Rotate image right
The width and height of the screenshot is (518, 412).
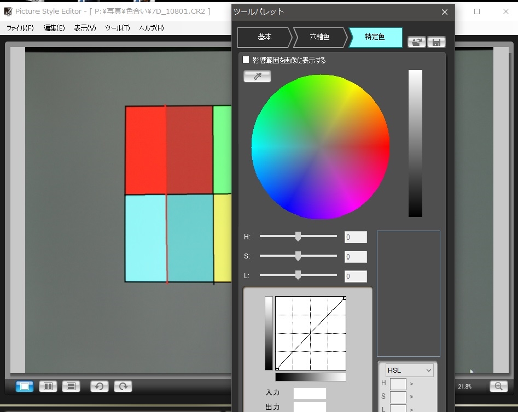[x=123, y=386]
